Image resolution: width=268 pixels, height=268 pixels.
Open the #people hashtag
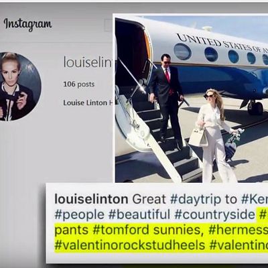click(x=79, y=214)
